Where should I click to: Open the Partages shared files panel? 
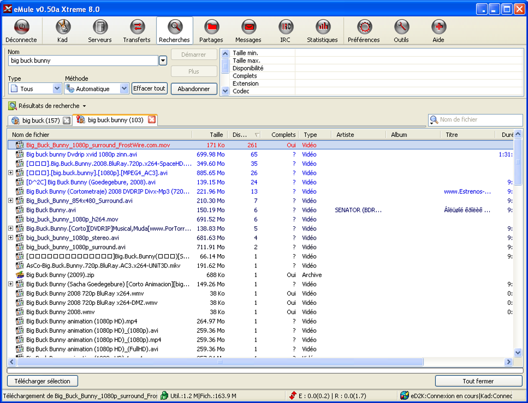point(211,30)
